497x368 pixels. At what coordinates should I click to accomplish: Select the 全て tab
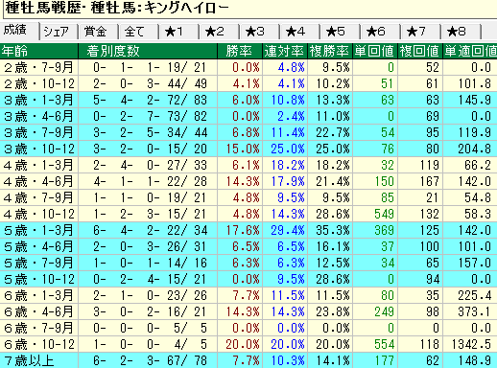pos(139,32)
